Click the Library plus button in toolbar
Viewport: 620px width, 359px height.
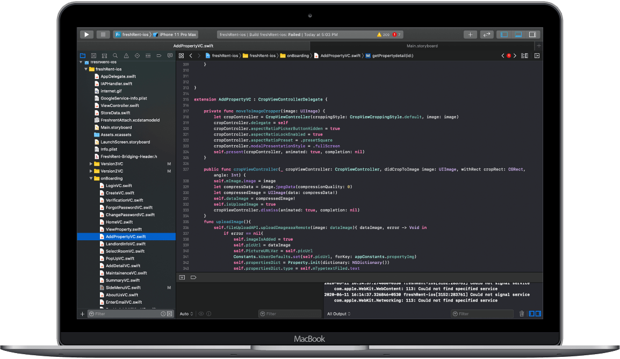[x=470, y=34]
